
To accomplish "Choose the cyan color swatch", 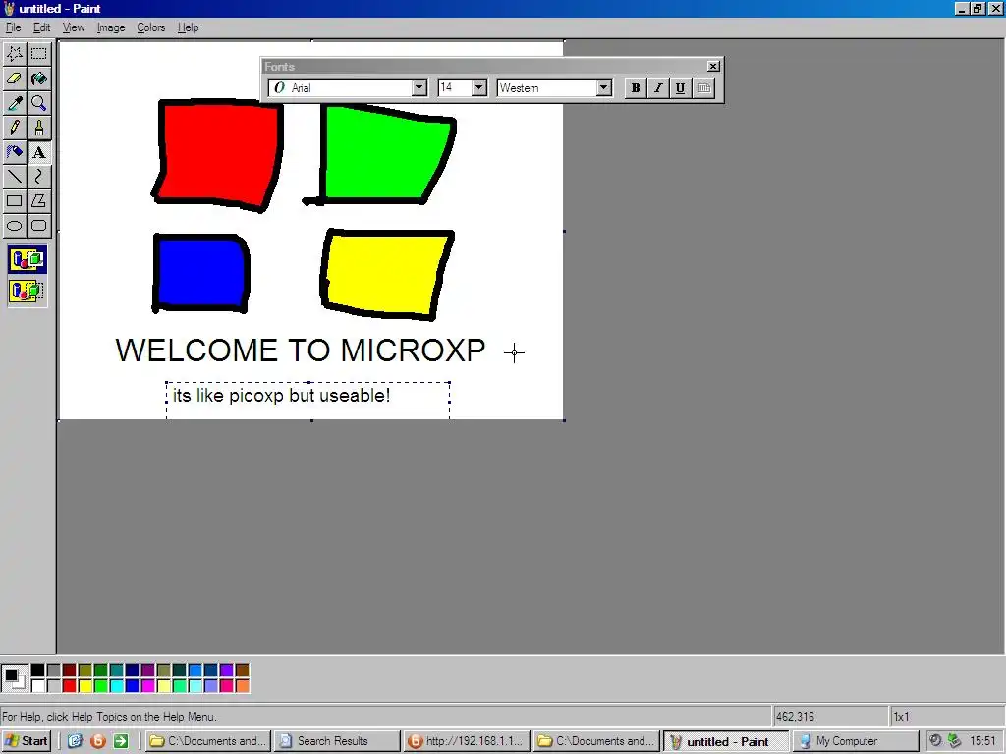I will (x=116, y=686).
